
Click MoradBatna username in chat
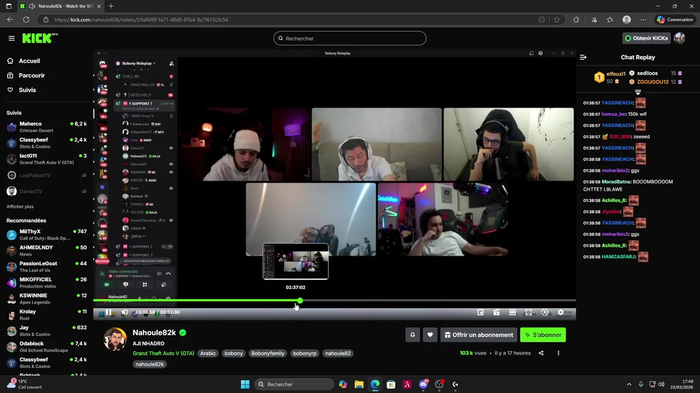616,182
